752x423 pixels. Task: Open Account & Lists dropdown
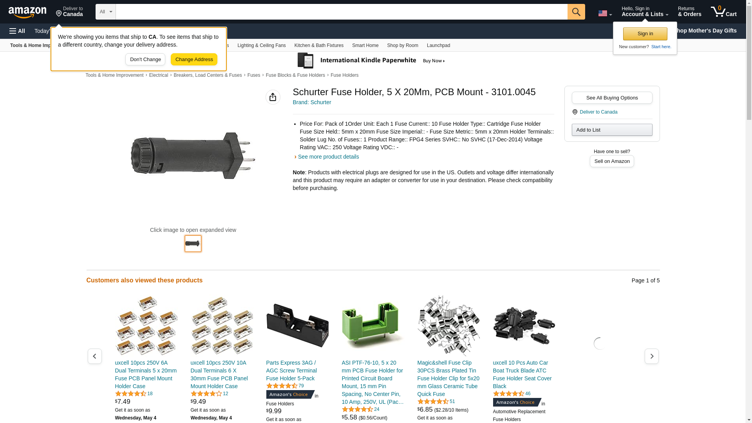(x=645, y=12)
